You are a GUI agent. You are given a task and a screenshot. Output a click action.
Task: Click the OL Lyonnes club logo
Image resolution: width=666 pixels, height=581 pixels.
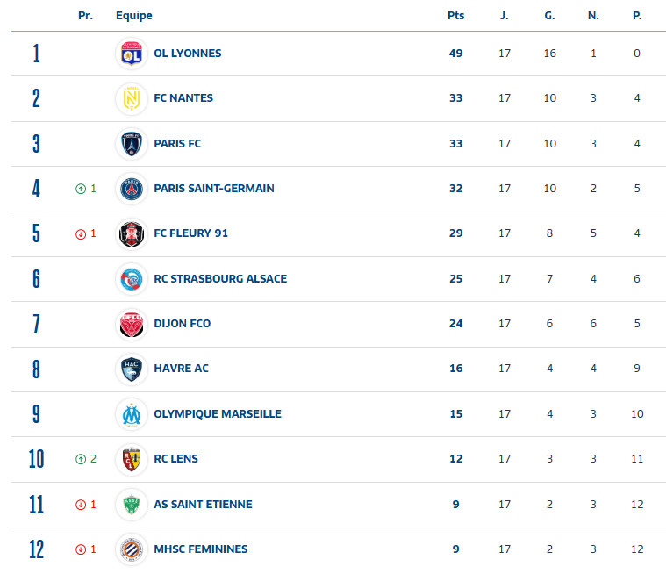click(132, 54)
